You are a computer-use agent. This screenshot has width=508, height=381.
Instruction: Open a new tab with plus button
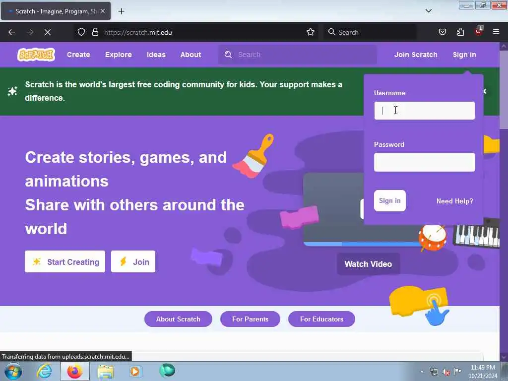tap(121, 11)
